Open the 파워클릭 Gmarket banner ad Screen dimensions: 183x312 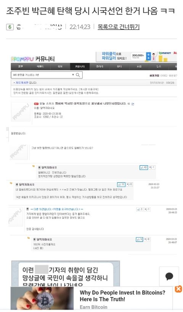click(x=136, y=57)
